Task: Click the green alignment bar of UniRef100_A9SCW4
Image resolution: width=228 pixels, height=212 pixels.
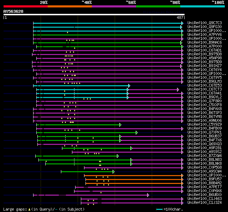Action: point(87,172)
